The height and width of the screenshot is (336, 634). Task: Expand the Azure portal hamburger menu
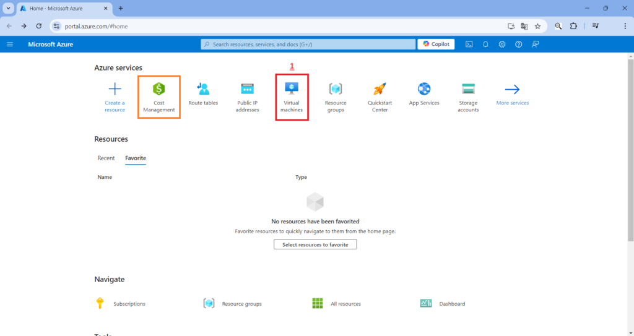coord(10,45)
